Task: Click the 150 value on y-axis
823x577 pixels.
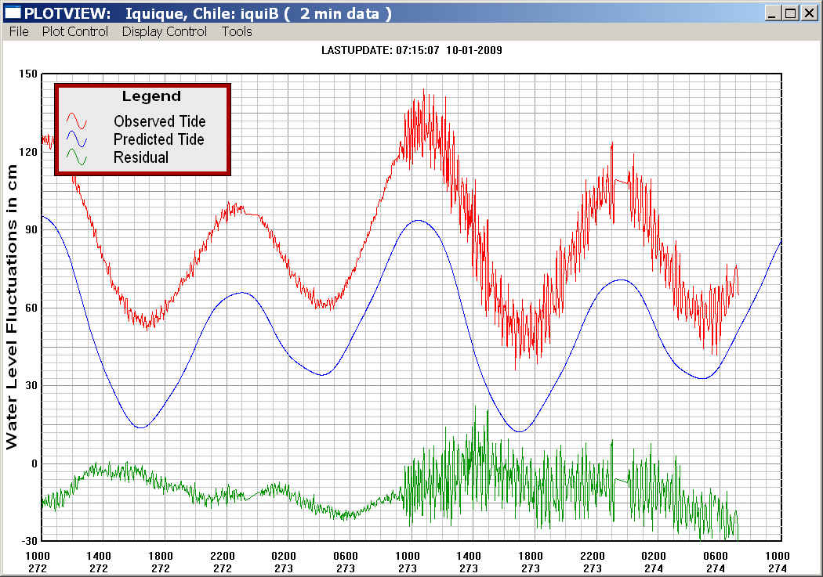Action: tap(28, 74)
